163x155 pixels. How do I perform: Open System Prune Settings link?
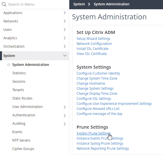[93, 133]
